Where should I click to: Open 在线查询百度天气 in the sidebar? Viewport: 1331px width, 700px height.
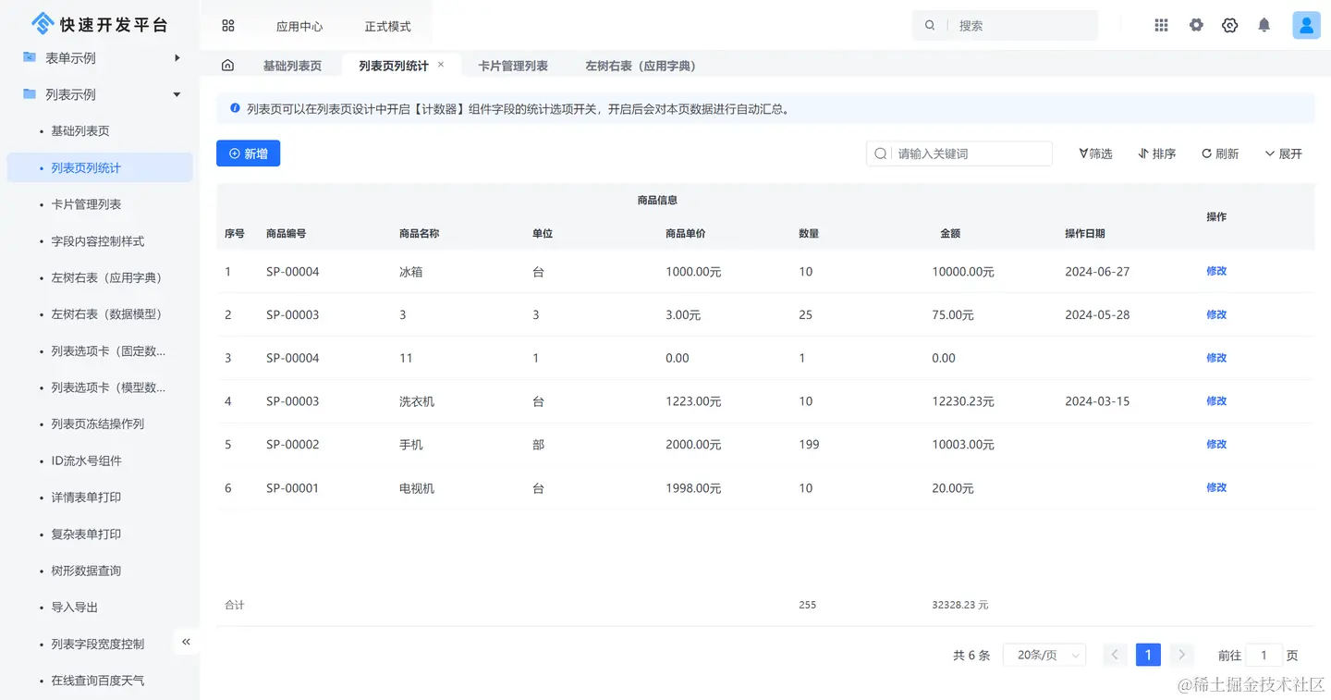[98, 681]
